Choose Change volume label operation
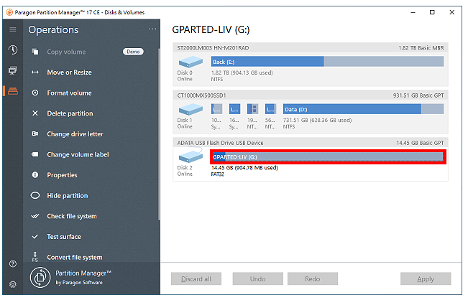Image resolution: width=468 pixels, height=300 pixels. [x=78, y=154]
